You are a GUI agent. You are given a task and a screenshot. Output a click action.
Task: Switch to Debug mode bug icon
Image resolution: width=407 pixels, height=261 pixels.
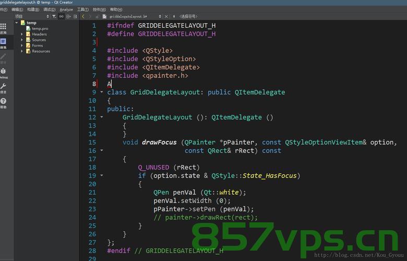click(3, 71)
